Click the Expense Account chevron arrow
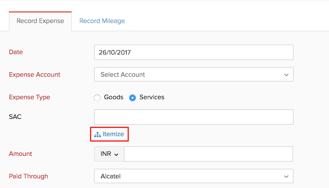This screenshot has width=329, height=188. (x=286, y=75)
